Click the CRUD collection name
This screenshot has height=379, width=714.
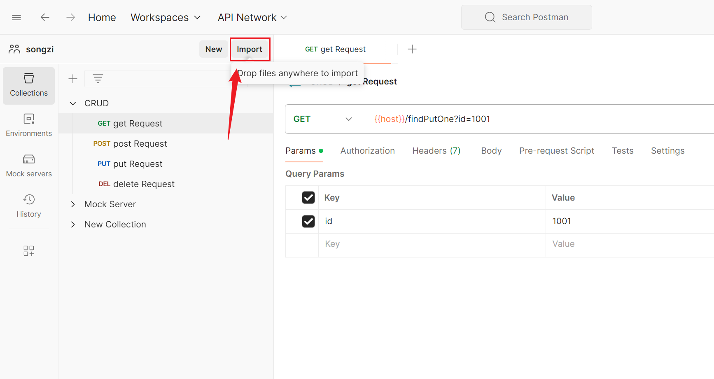pyautogui.click(x=96, y=103)
